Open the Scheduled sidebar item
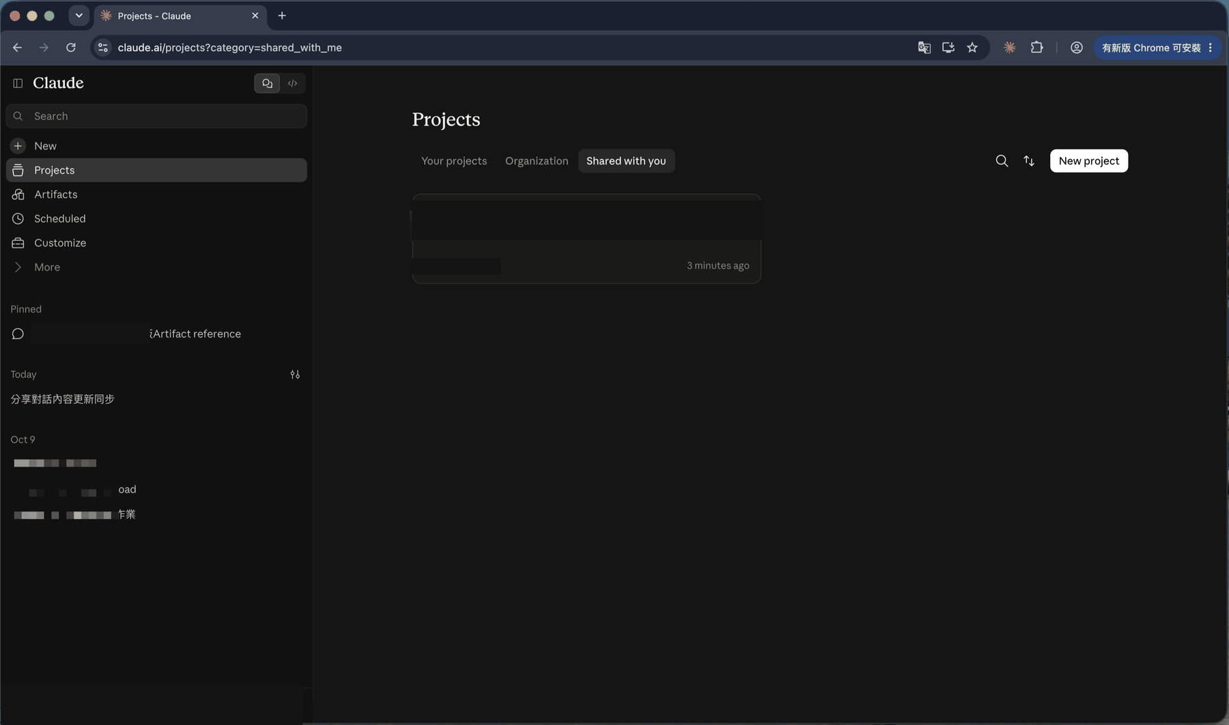This screenshot has height=725, width=1229. pos(156,218)
